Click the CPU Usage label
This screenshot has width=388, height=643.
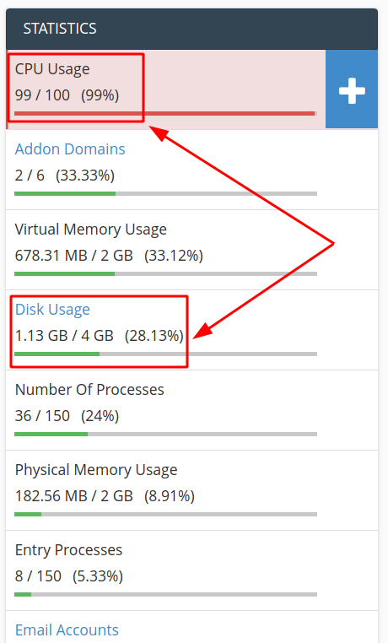pyautogui.click(x=52, y=69)
